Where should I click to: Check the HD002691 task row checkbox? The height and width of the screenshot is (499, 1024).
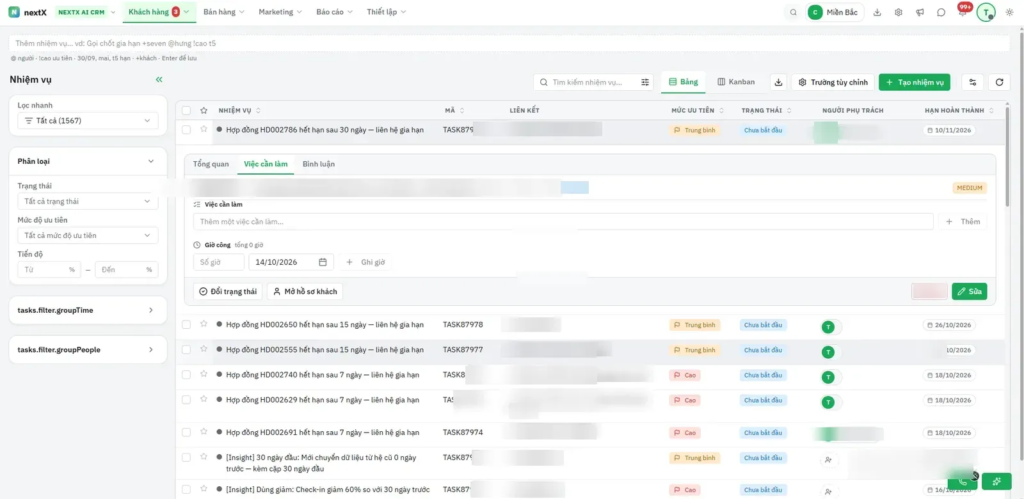(x=186, y=432)
